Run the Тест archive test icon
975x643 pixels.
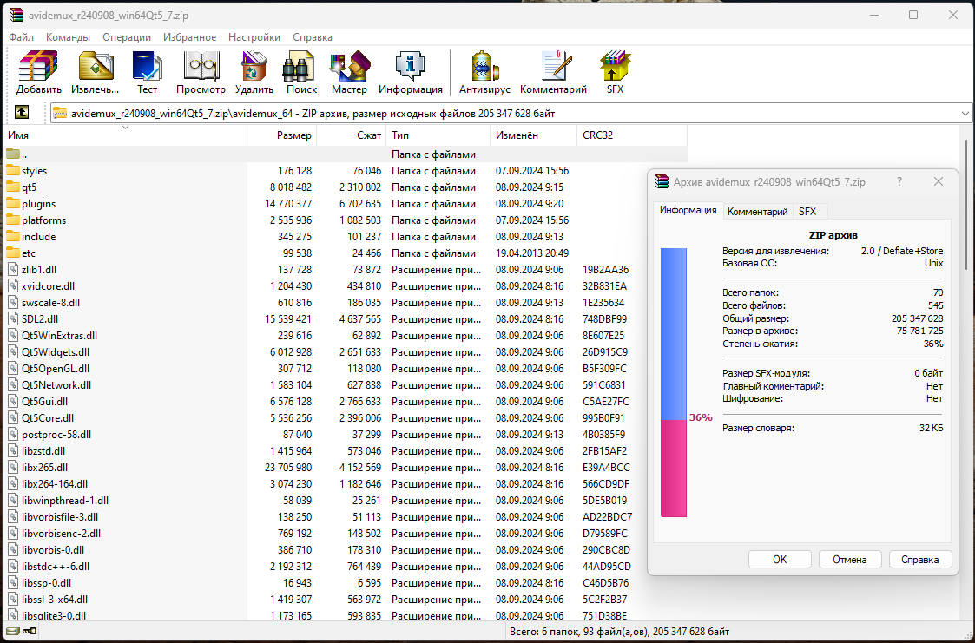pyautogui.click(x=147, y=67)
